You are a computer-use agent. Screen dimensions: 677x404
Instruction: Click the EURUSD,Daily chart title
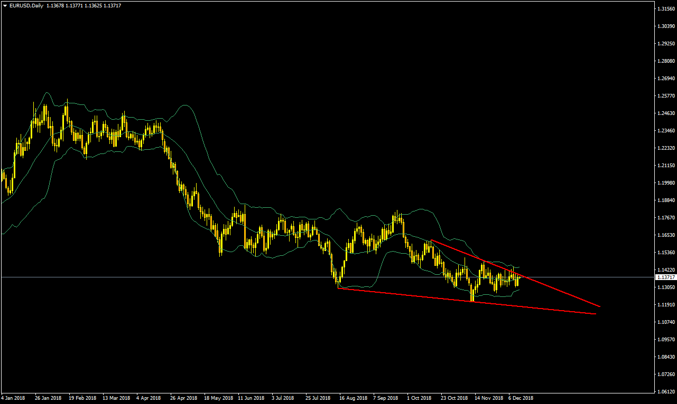coord(26,5)
